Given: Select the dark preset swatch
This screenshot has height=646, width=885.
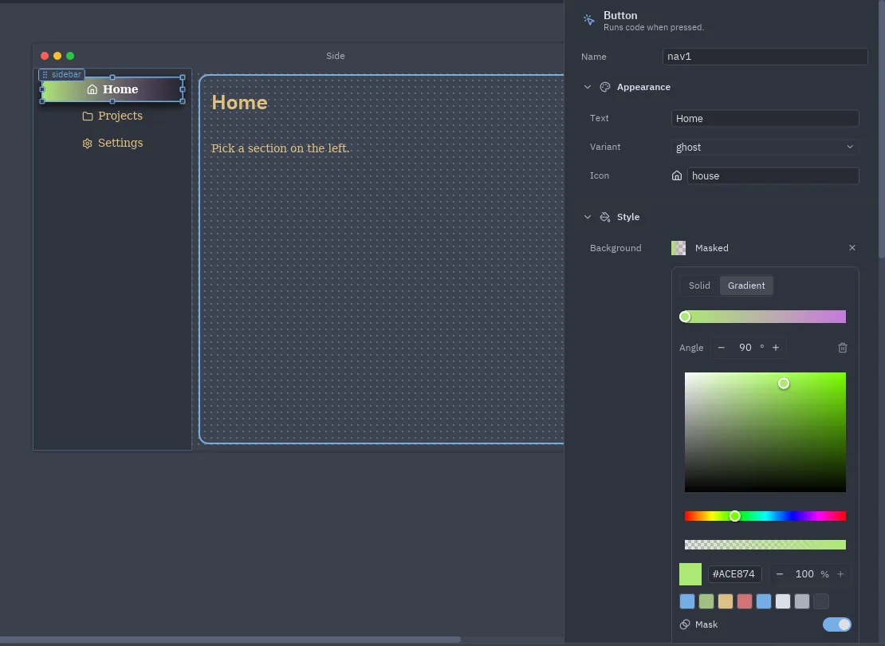Looking at the screenshot, I should [821, 601].
